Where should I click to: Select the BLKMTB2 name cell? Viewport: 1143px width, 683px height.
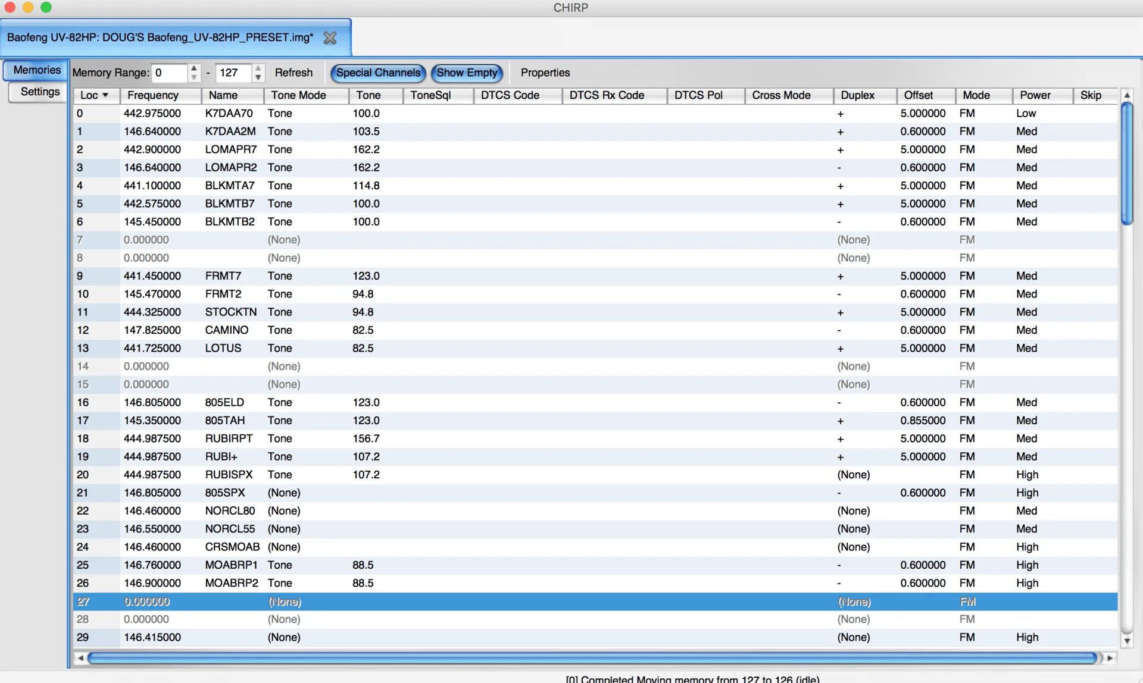230,222
